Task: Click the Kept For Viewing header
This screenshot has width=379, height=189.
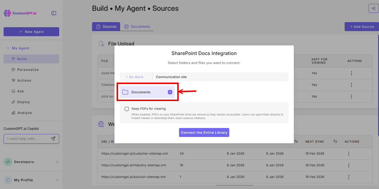Action: coord(320,61)
